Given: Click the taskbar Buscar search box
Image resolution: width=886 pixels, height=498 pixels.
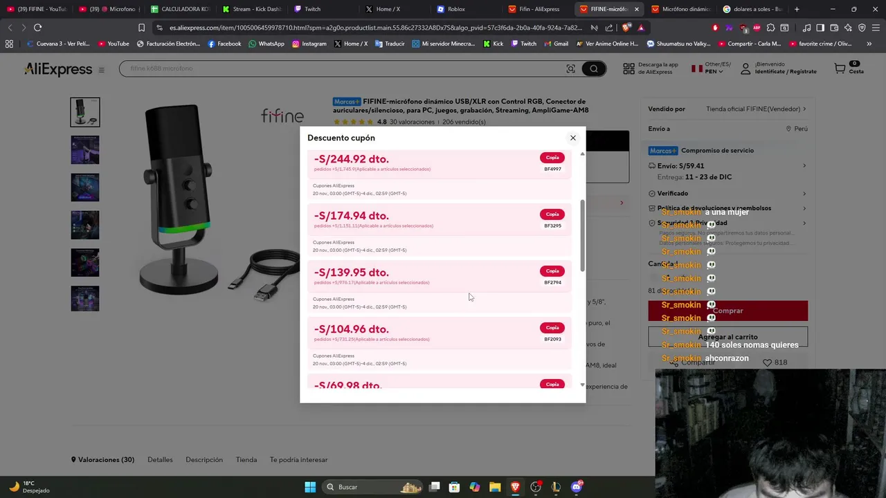Looking at the screenshot, I should point(374,487).
